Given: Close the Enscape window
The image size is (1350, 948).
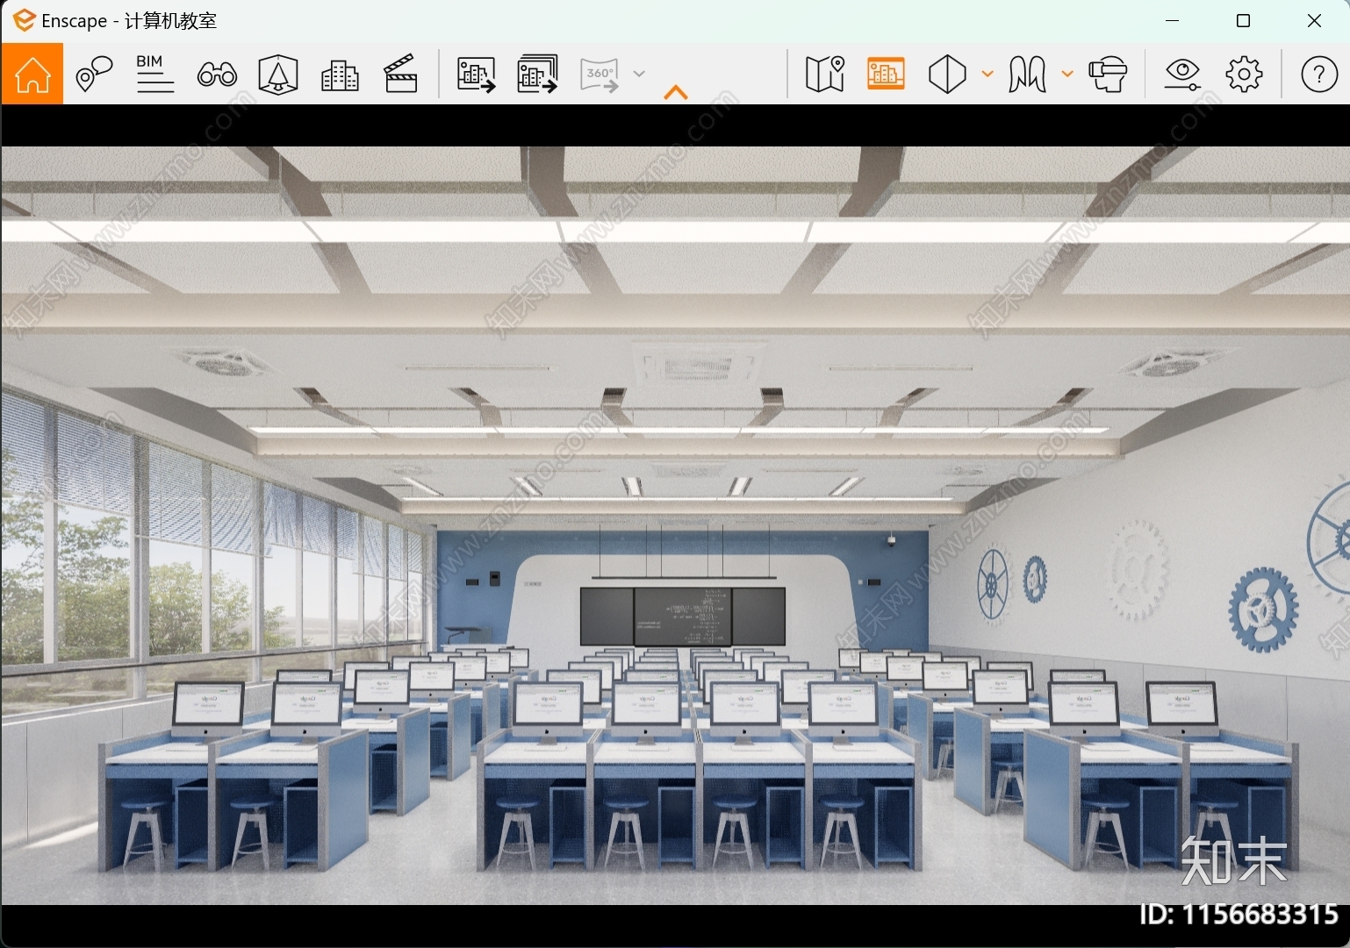Looking at the screenshot, I should tap(1314, 20).
